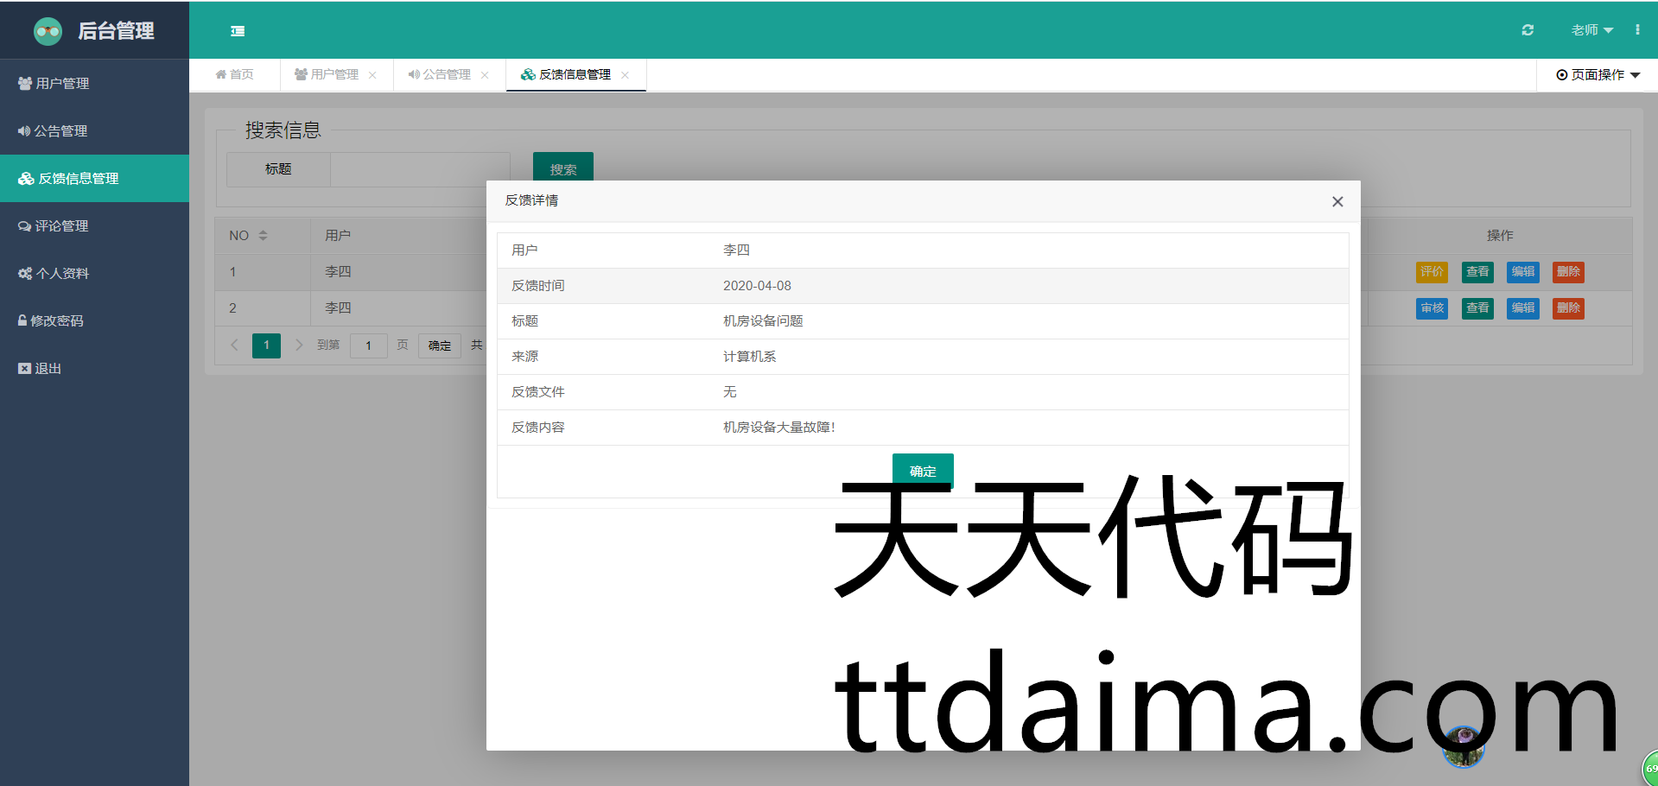Close the 公告管理 tab using X icon

(x=485, y=75)
